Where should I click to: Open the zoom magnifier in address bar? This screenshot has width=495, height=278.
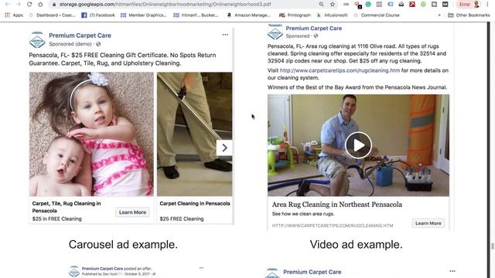[321, 4]
